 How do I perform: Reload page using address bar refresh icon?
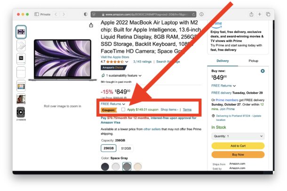pyautogui.click(x=193, y=15)
